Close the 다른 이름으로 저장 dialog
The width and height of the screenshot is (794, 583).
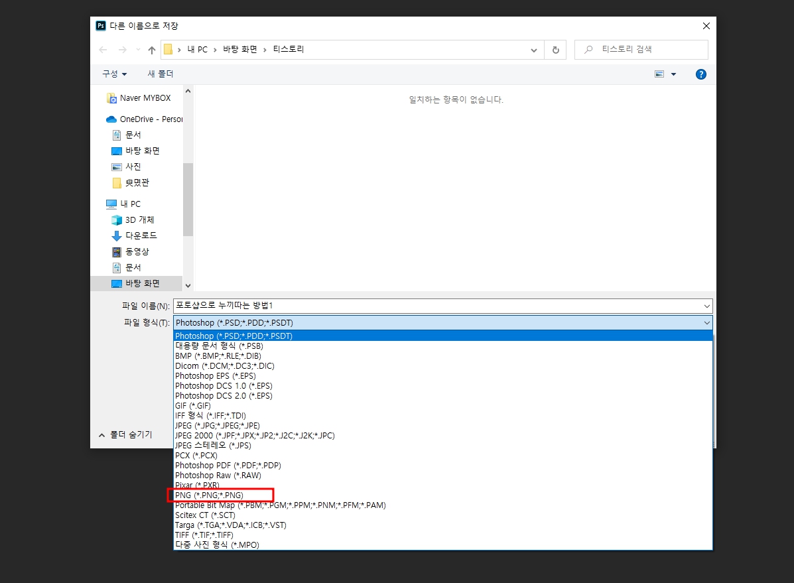pos(706,26)
